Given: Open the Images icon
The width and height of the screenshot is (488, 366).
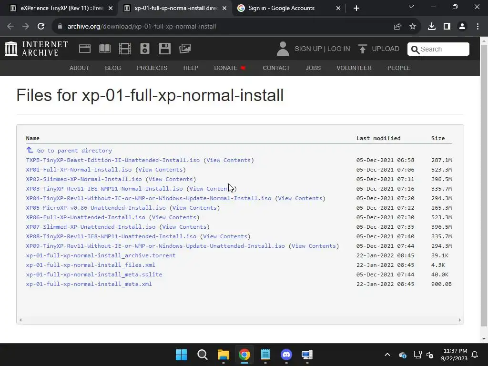Looking at the screenshot, I should click(185, 49).
